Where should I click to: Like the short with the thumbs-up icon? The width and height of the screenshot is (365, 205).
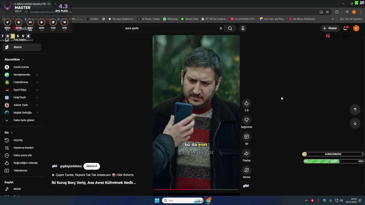pos(246,103)
